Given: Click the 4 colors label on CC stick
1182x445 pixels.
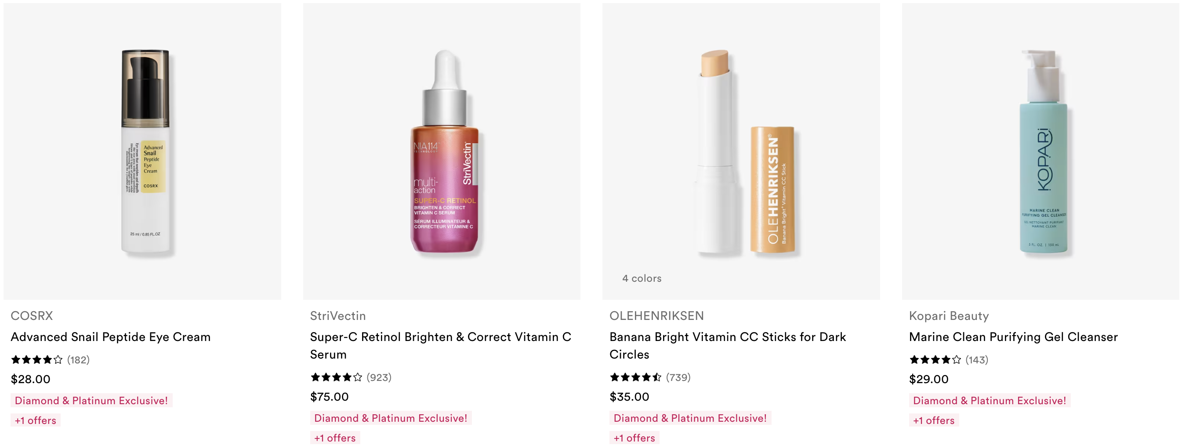Looking at the screenshot, I should (642, 278).
